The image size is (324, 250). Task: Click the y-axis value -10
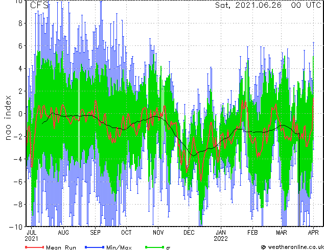coord(16,227)
